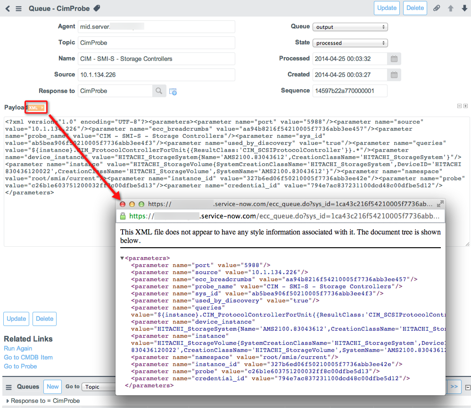Click the Response to lookup magnifier icon
This screenshot has width=471, height=408.
pos(159,91)
